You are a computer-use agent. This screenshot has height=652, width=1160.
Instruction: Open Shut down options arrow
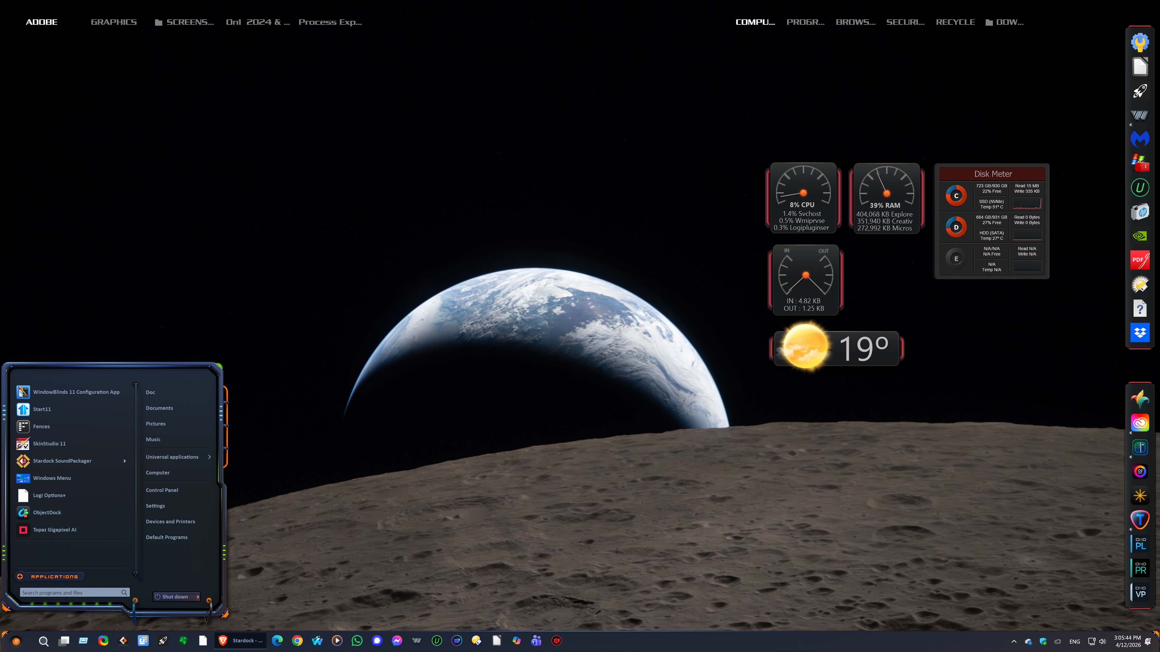click(198, 597)
